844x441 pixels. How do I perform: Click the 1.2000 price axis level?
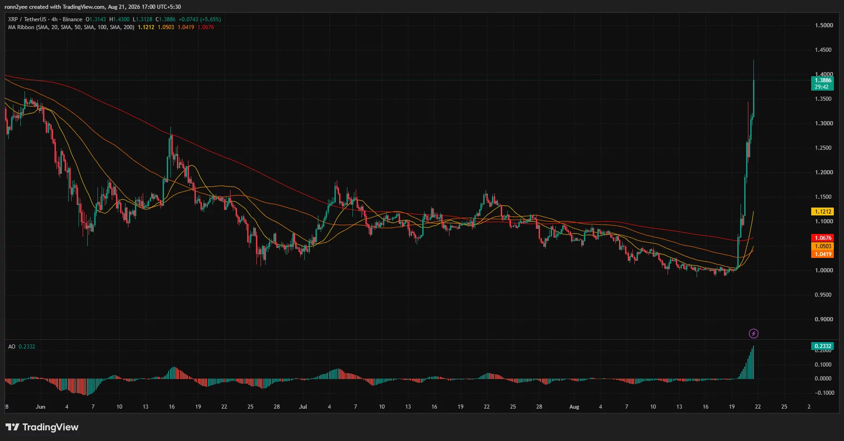coord(824,172)
